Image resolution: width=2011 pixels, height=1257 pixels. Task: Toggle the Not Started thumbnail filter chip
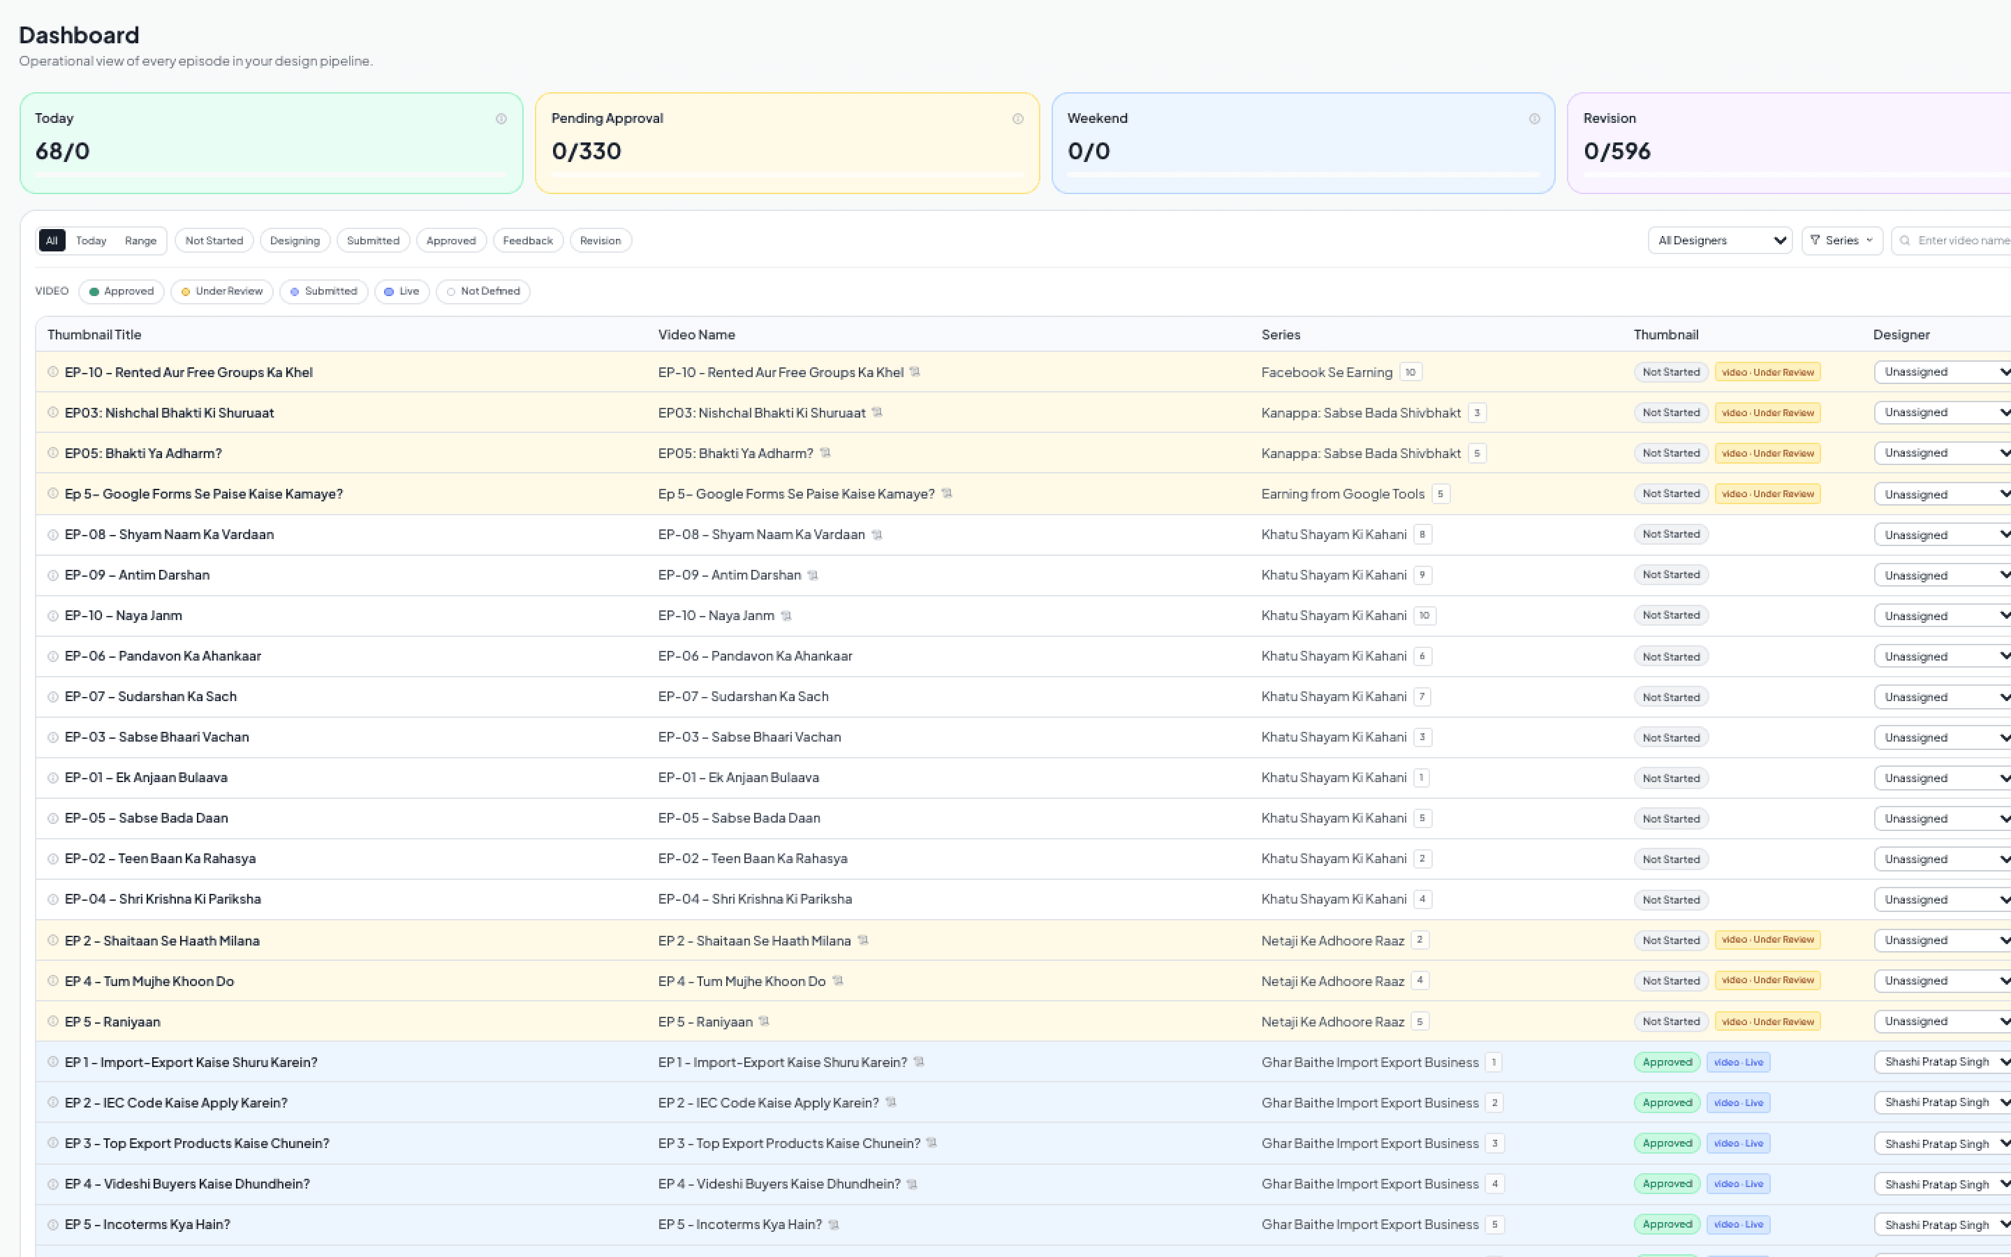click(214, 241)
